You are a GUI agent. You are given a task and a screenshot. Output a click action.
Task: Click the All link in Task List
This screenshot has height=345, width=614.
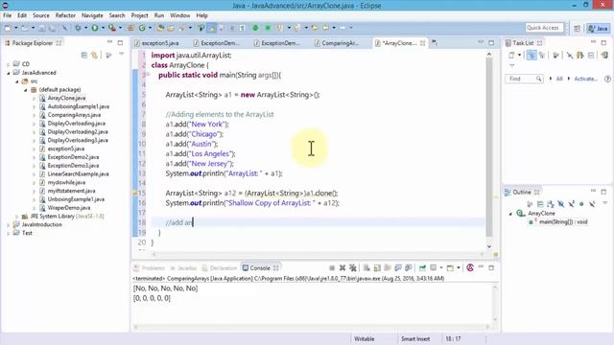[559, 79]
